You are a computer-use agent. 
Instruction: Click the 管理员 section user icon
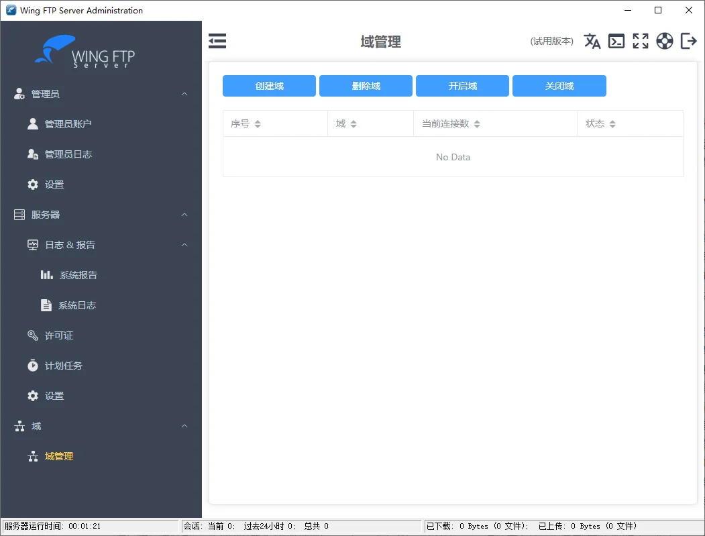(x=19, y=93)
